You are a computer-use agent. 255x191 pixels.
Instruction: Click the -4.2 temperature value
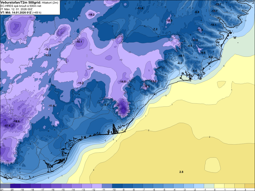point(180,63)
